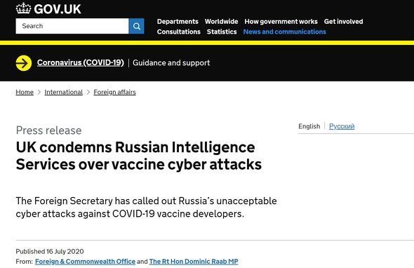The width and height of the screenshot is (414, 268).
Task: Open the Departments menu item
Action: [178, 22]
